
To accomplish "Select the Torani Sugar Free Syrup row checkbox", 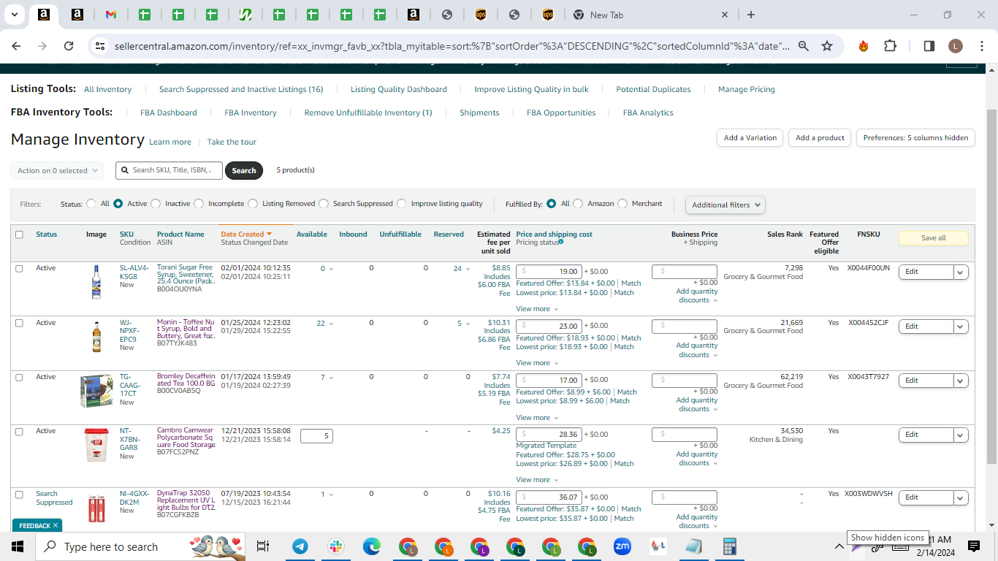I will (x=19, y=268).
